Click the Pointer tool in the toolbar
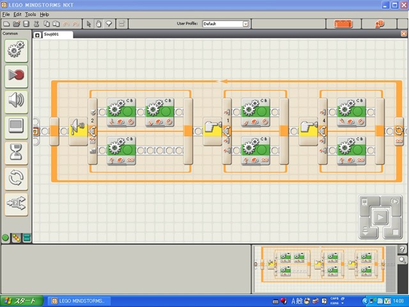This screenshot has width=409, height=307. [x=89, y=24]
